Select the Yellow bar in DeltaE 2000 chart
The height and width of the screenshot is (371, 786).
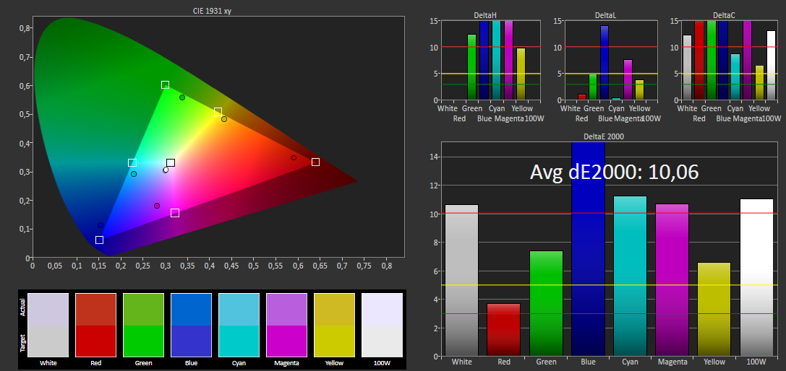click(x=714, y=310)
